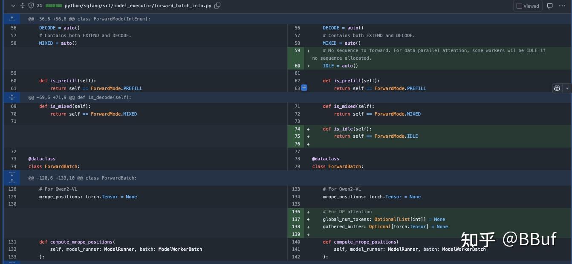The height and width of the screenshot is (264, 572).
Task: Click right-side line number 59
Action: 297,50
